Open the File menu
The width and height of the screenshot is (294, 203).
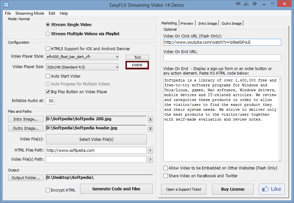pyautogui.click(x=8, y=13)
